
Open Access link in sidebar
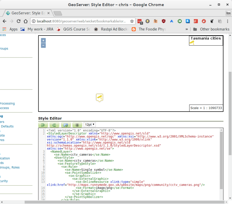[x=4, y=108]
